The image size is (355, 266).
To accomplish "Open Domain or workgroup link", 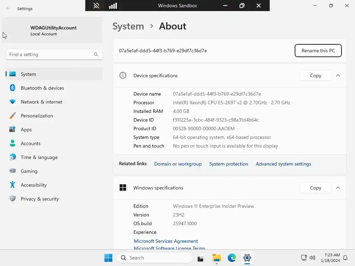I will 178,164.
